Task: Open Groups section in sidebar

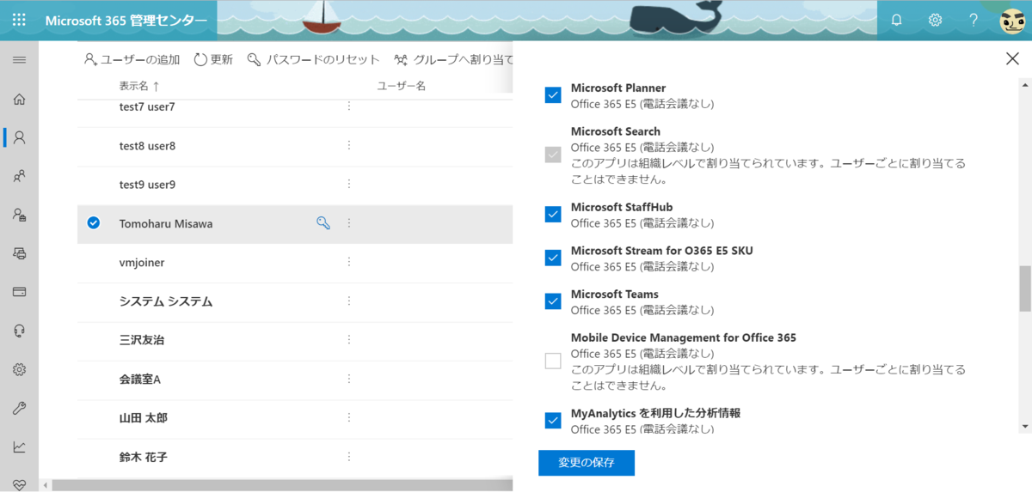Action: (x=19, y=176)
